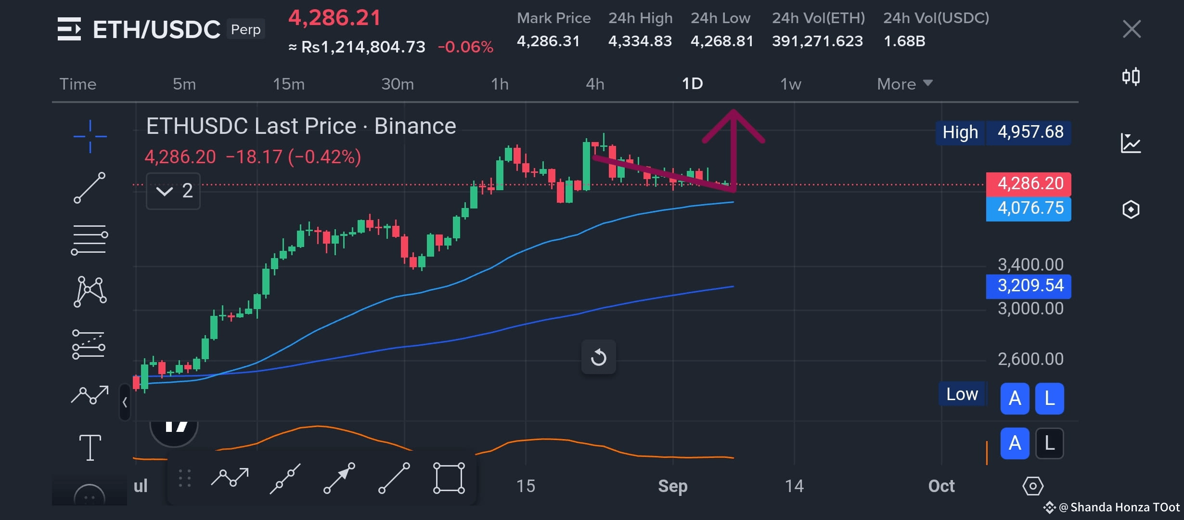Viewport: 1184px width, 520px height.
Task: Select the crosshair cursor tool
Action: tap(90, 137)
